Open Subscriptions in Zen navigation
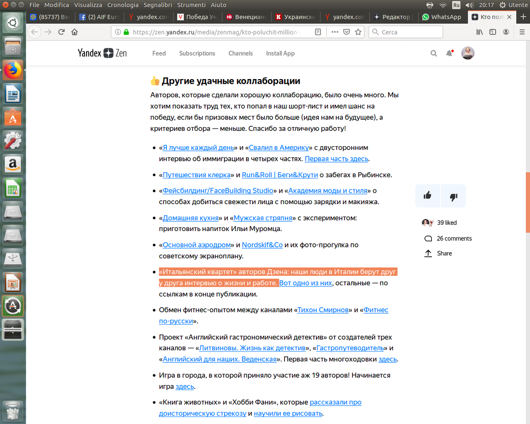This screenshot has width=530, height=424. tap(197, 53)
